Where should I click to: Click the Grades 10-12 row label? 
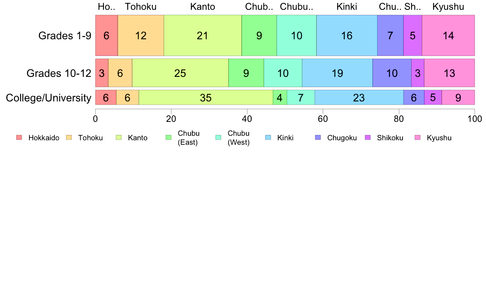coord(59,73)
